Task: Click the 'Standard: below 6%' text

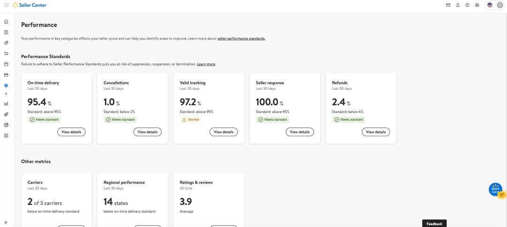Action: 347,112
